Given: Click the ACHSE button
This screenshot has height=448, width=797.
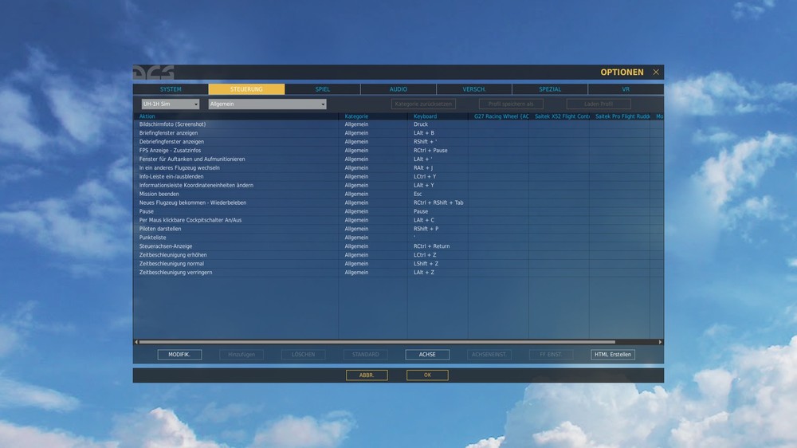Looking at the screenshot, I should [x=427, y=355].
